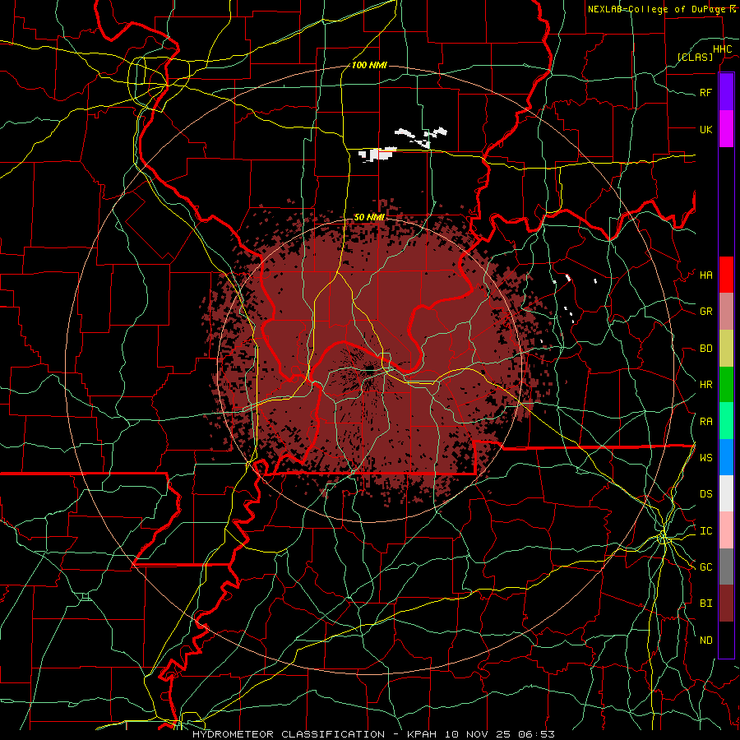Screen dimensions: 740x740
Task: Click the HYDROMETEOR CLASSIFICATION title text
Action: coord(289,734)
